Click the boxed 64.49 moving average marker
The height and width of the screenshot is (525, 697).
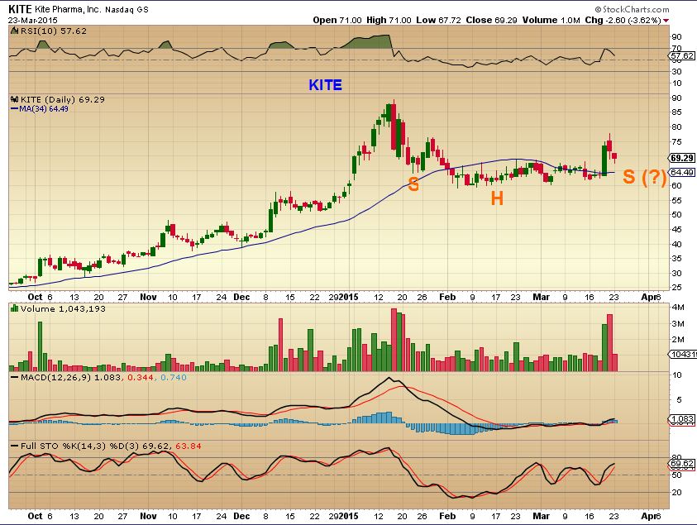pos(682,172)
